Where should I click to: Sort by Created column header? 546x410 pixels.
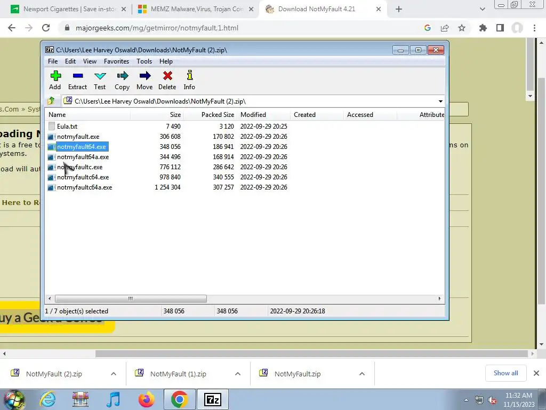tap(317, 115)
